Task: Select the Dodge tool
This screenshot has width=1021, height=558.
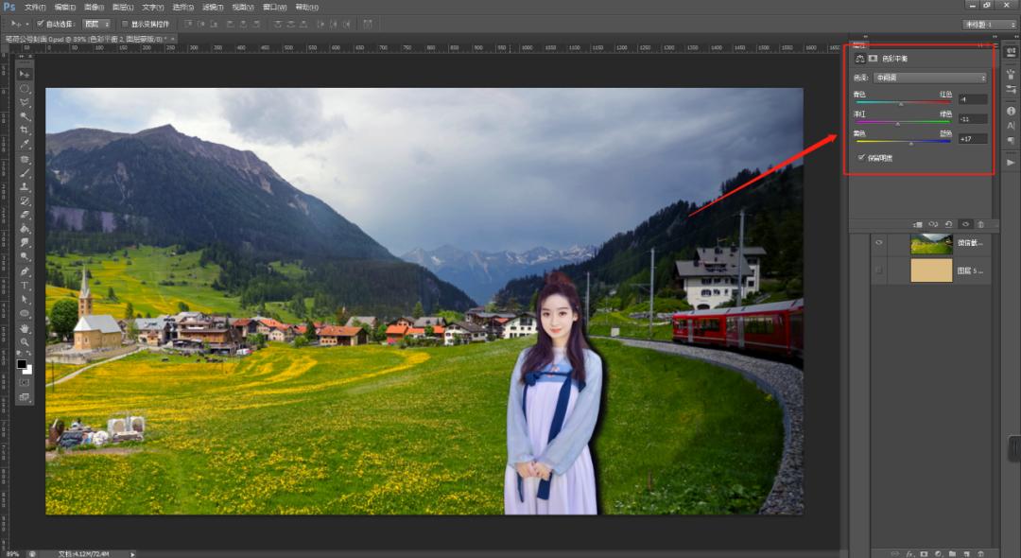Action: point(25,256)
